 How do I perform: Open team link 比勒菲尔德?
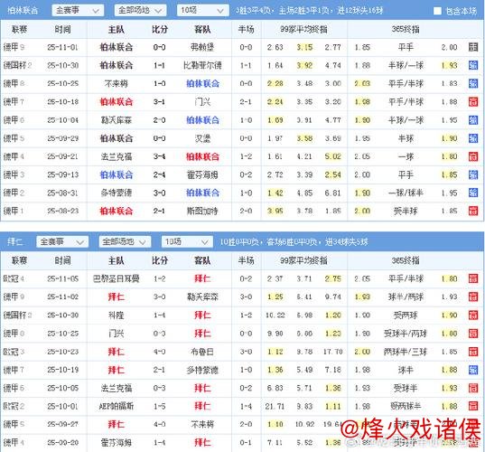(202, 65)
